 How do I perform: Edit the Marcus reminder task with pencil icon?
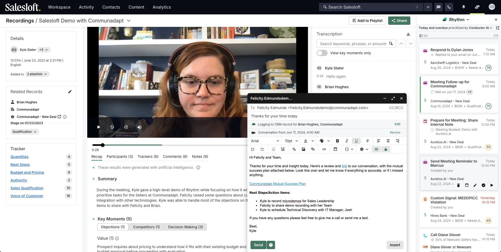click(475, 185)
